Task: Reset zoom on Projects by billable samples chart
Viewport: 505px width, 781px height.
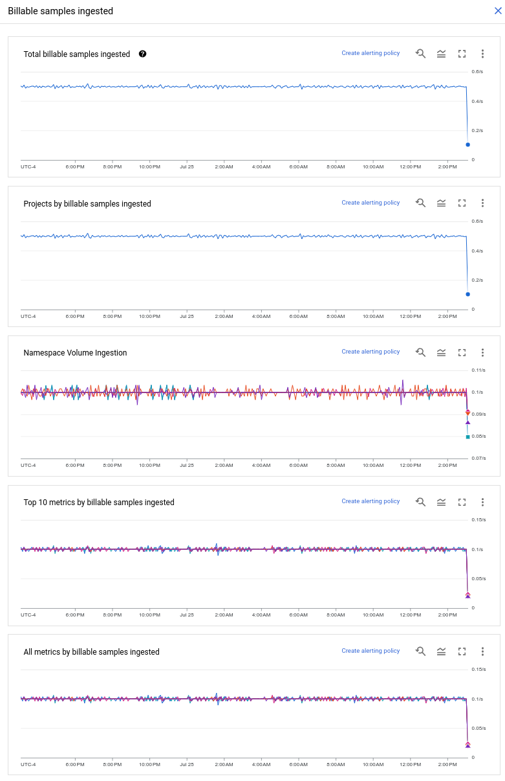Action: pos(420,203)
